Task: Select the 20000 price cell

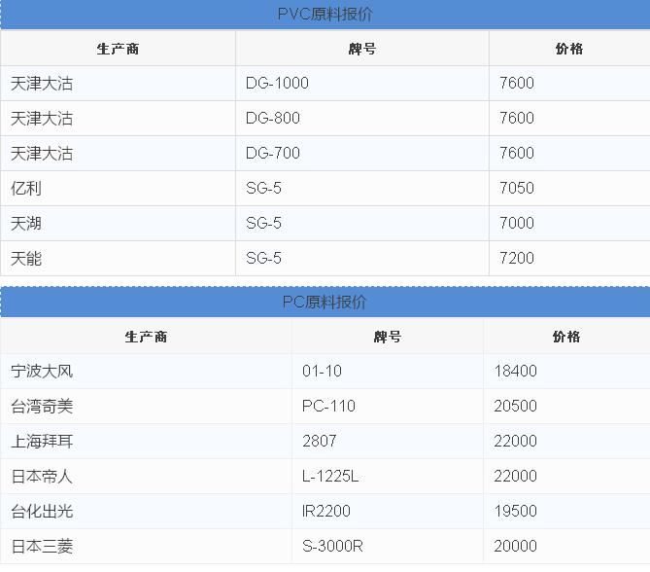Action: [x=566, y=547]
